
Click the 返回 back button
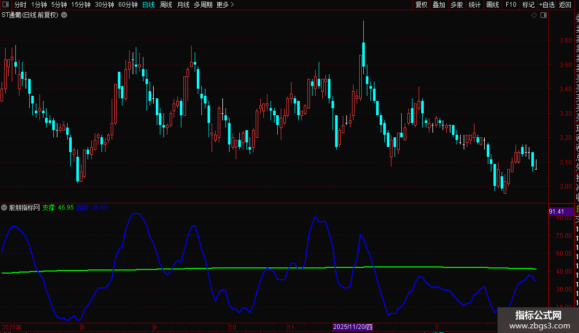pyautogui.click(x=565, y=5)
